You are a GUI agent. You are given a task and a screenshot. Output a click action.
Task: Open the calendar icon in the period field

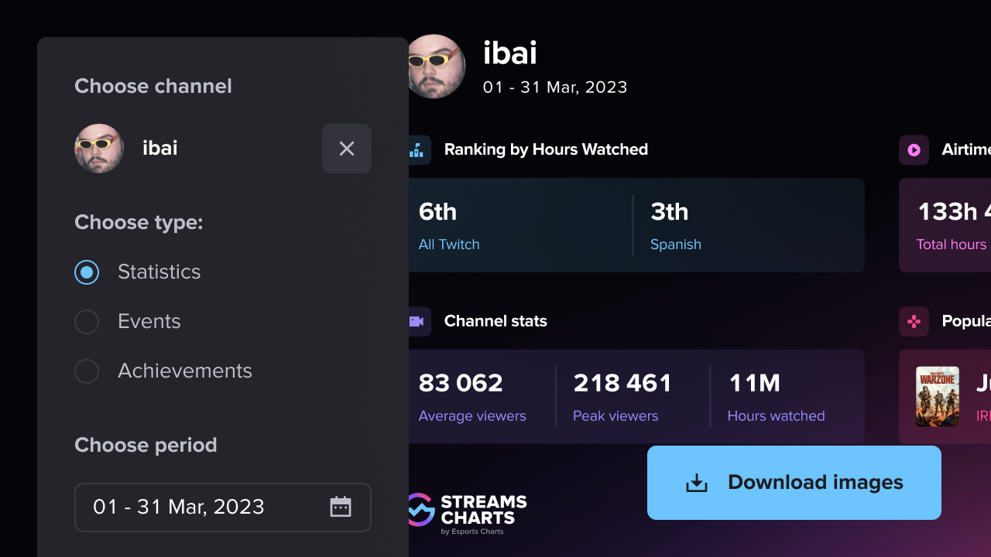pos(341,507)
